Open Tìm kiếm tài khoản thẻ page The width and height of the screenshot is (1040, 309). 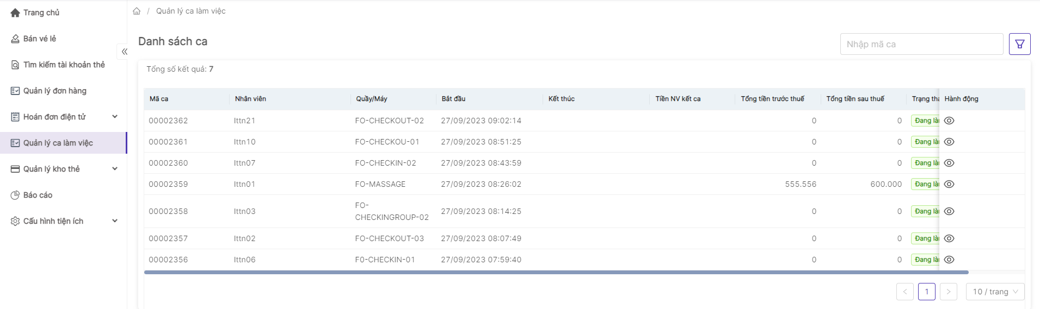pos(64,65)
